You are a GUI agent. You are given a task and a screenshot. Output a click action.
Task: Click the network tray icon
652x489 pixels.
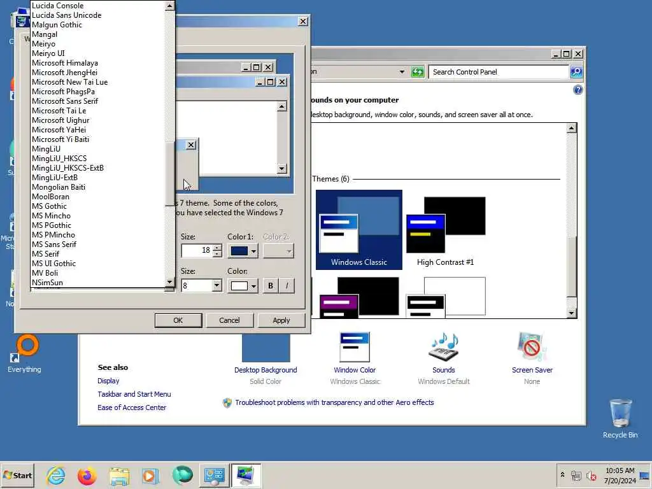(576, 476)
